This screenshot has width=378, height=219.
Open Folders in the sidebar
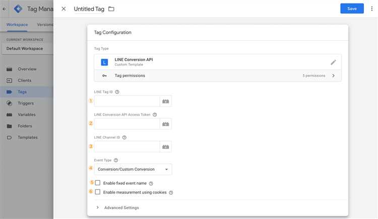pos(25,126)
